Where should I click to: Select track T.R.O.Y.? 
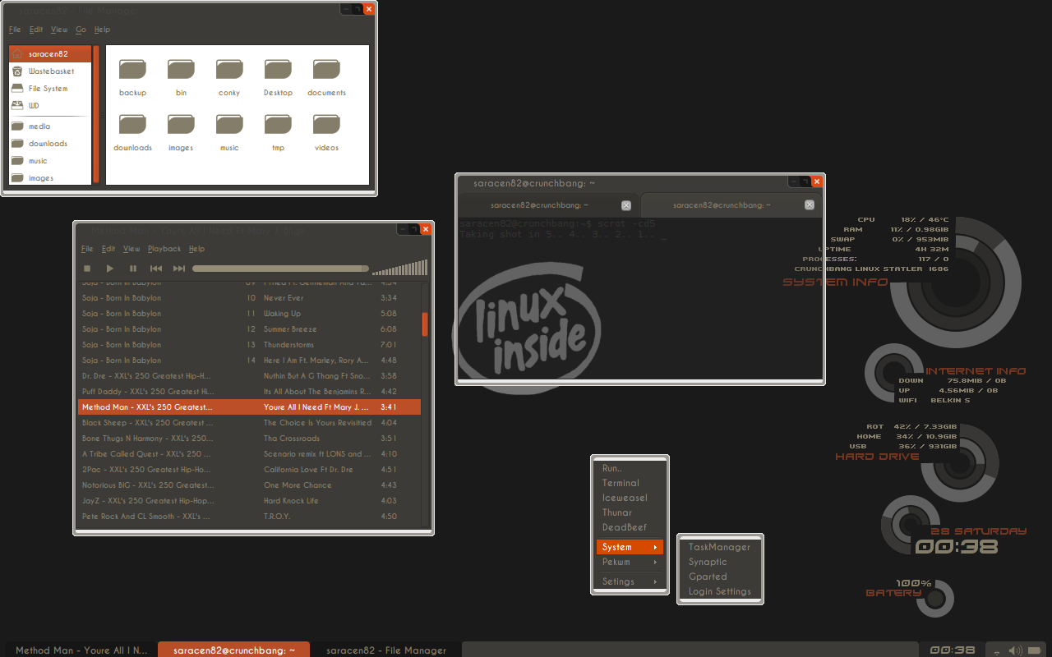tap(249, 517)
